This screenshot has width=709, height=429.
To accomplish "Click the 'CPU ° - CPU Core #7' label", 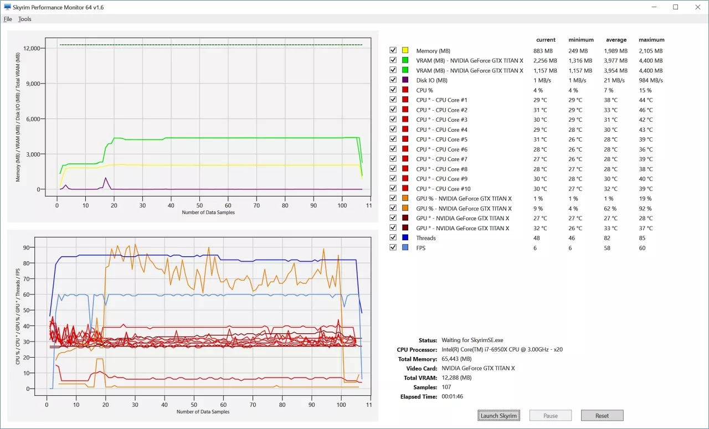I will tap(441, 159).
